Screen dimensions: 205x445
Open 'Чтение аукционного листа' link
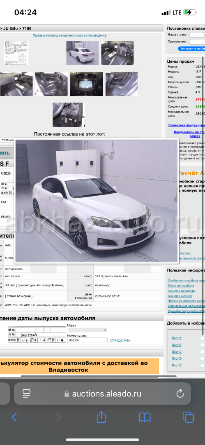click(186, 301)
